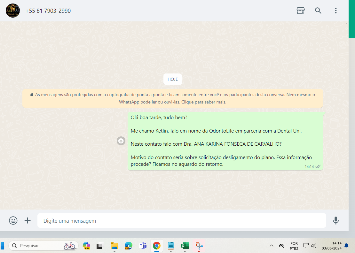The height and width of the screenshot is (253, 355).
Task: Start voice recording with microphone icon
Action: (335, 220)
